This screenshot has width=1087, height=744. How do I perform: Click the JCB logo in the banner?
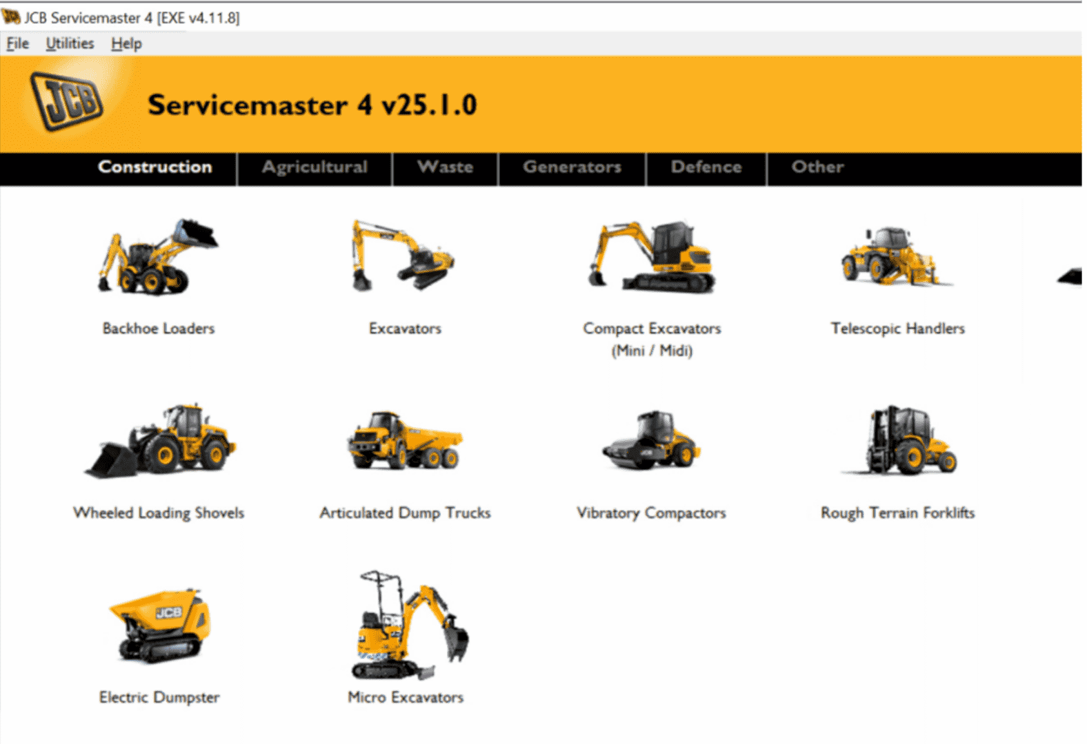point(66,101)
